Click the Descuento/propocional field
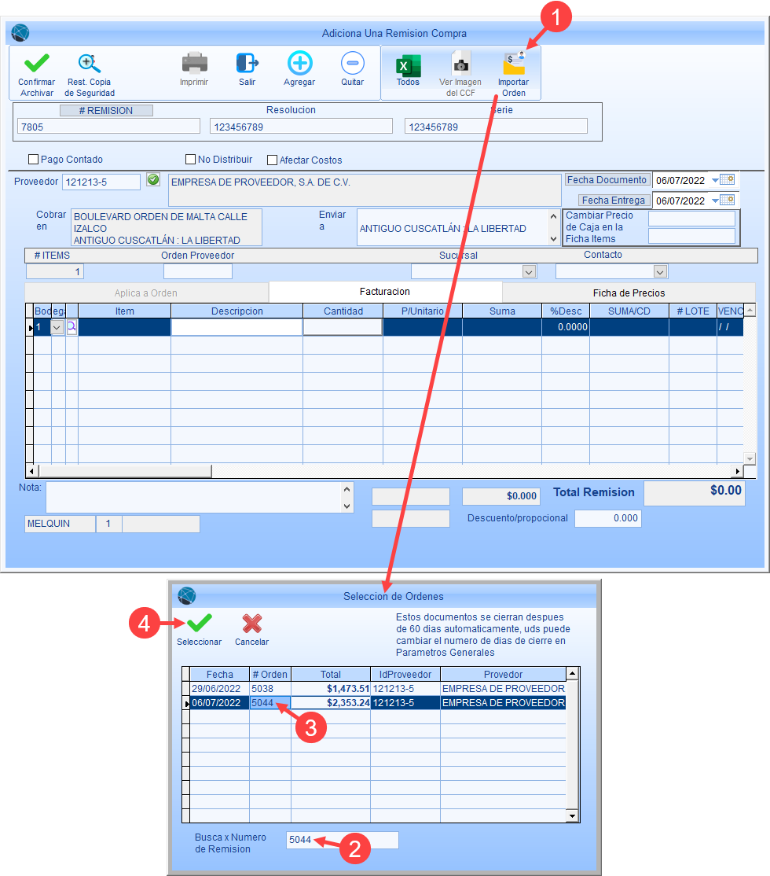Screen dimensions: 770x876 [608, 518]
